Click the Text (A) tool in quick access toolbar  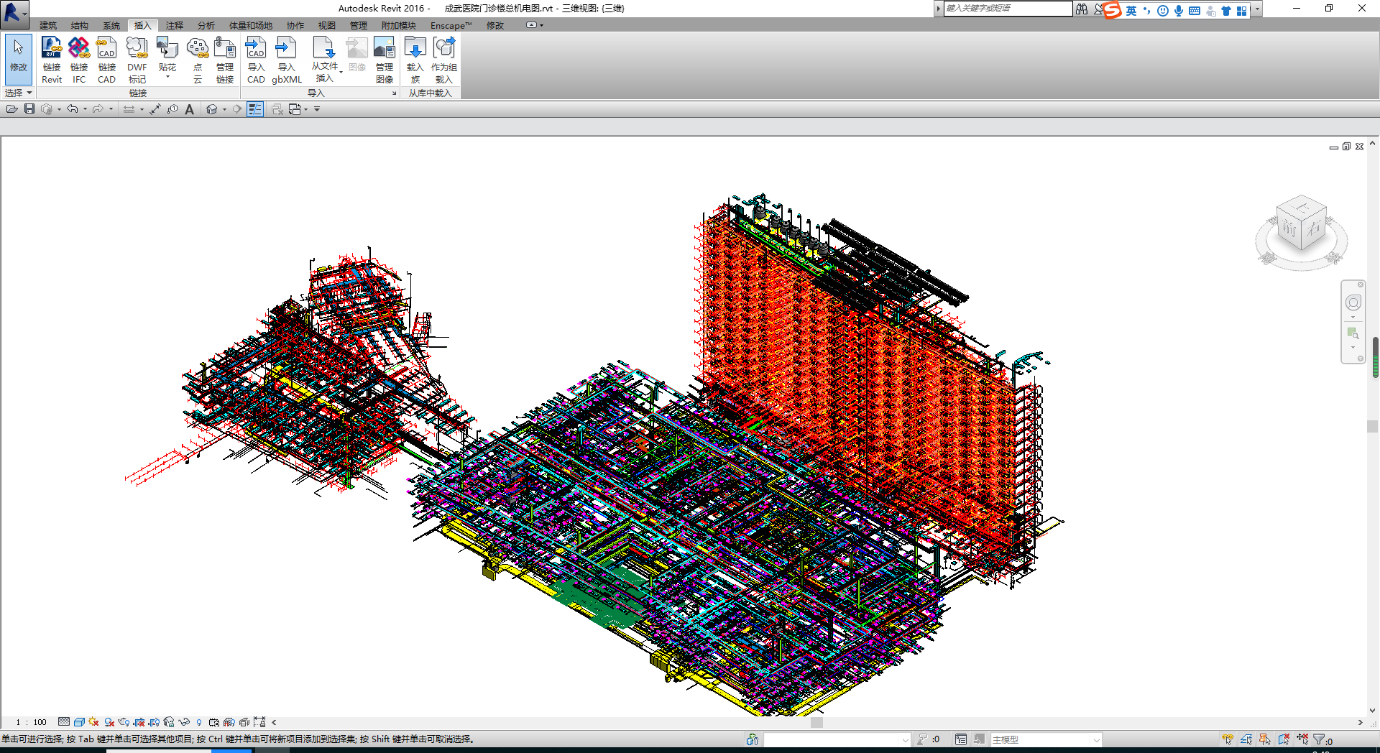point(189,109)
